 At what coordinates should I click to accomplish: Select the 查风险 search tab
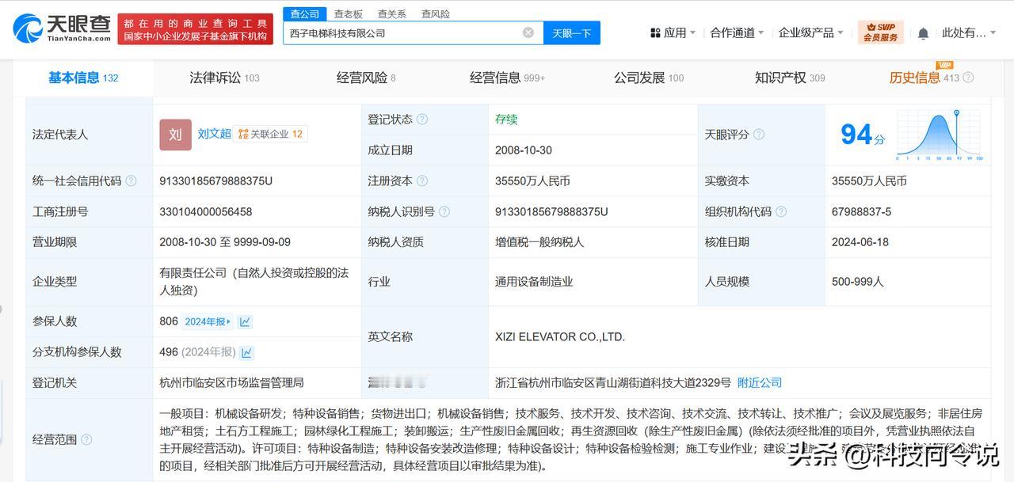(436, 14)
